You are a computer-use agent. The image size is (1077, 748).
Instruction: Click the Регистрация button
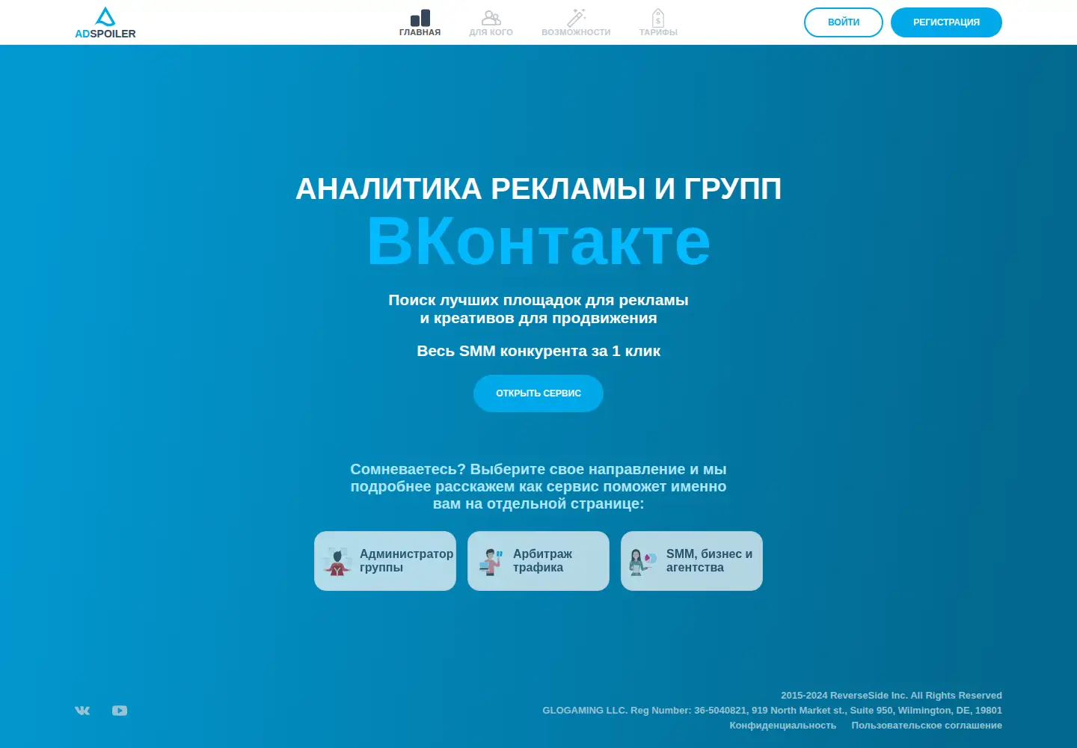(x=946, y=22)
